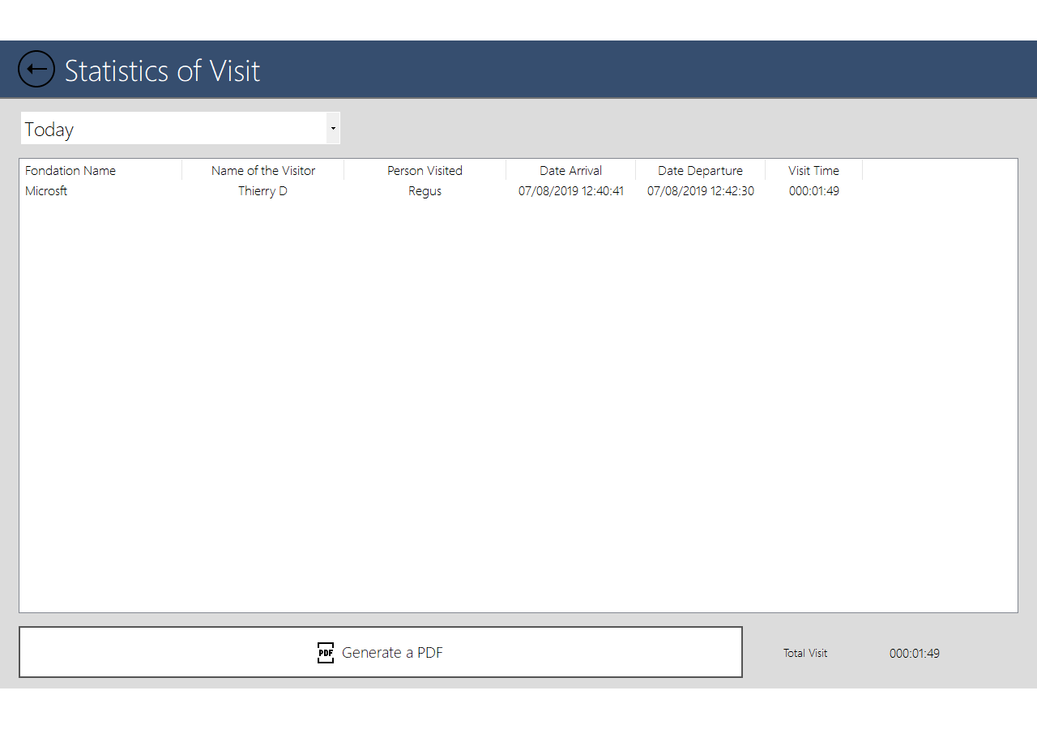Click the departure time 12:42:30 cell
This screenshot has width=1037, height=729.
pos(700,191)
